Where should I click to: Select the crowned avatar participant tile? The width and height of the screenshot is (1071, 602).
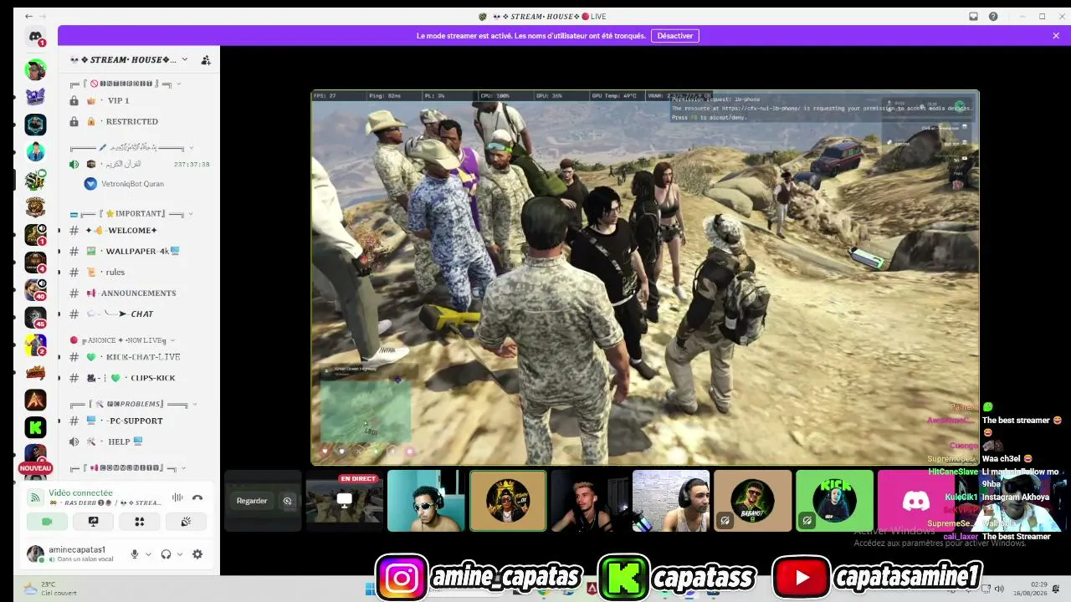pyautogui.click(x=508, y=501)
